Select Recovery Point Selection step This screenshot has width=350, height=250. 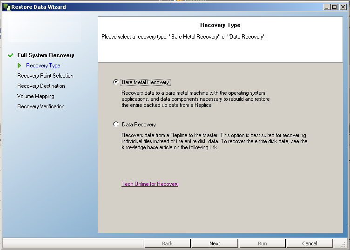click(x=45, y=76)
